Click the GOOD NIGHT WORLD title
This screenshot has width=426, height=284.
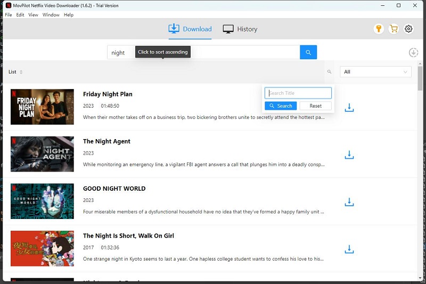click(x=114, y=189)
